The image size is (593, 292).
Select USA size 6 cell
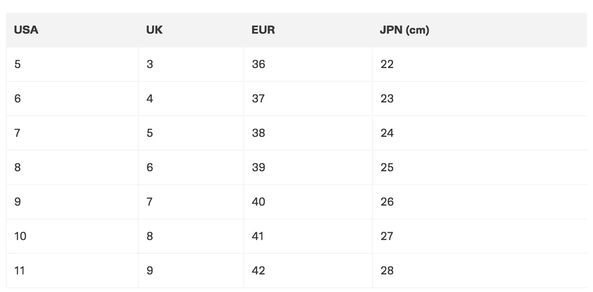[x=18, y=99]
